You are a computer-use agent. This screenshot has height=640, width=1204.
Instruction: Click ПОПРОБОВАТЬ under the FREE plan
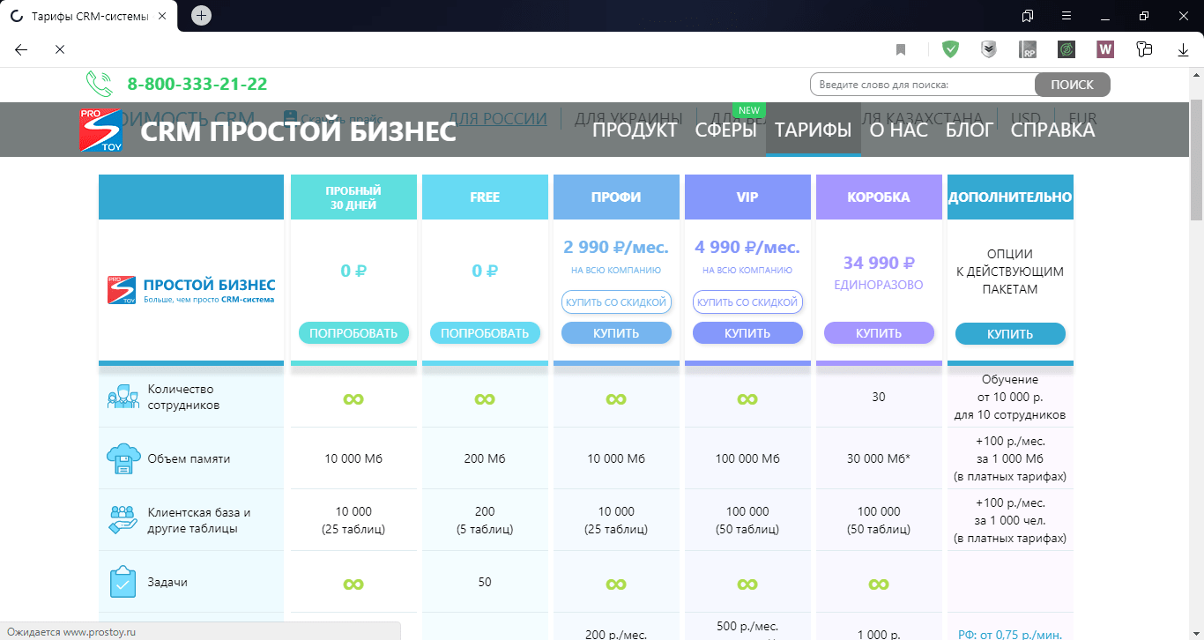tap(485, 333)
